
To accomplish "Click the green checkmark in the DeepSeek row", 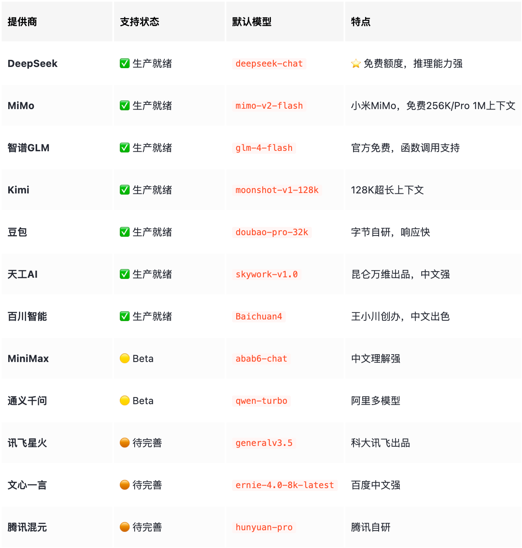I will (x=125, y=63).
